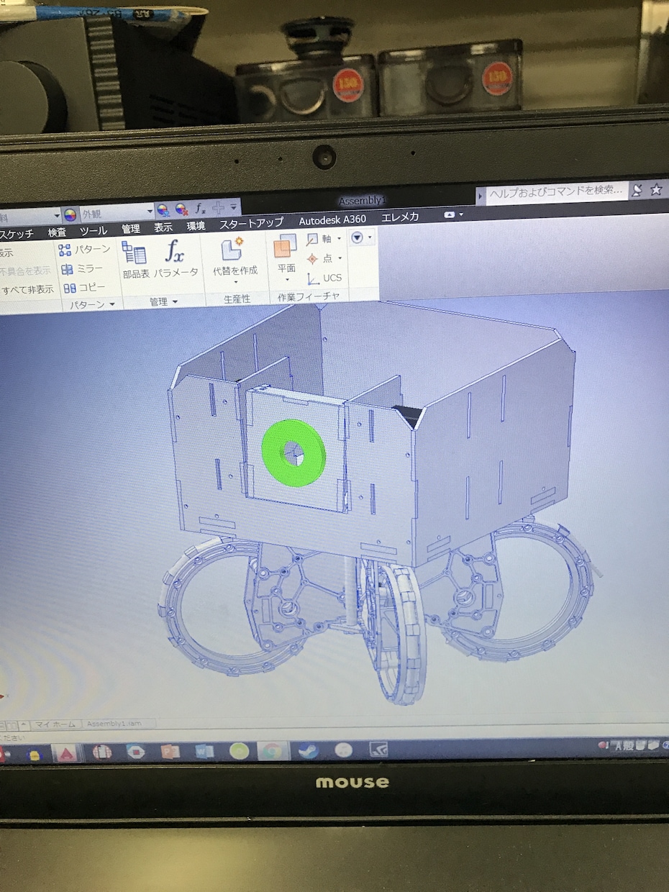
Task: Open Steam from the taskbar
Action: pyautogui.click(x=309, y=751)
